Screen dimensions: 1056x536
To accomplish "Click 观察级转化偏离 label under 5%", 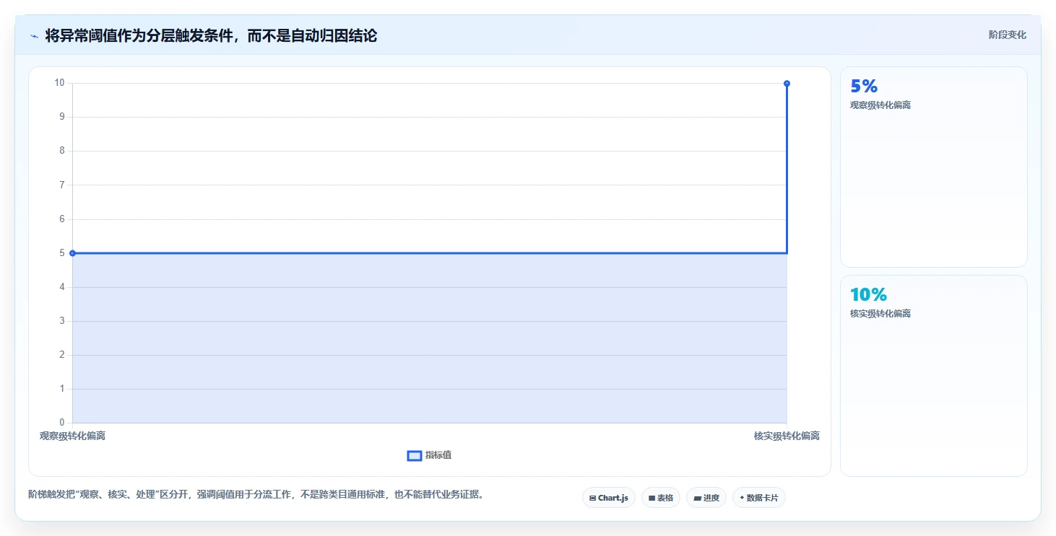I will (880, 105).
